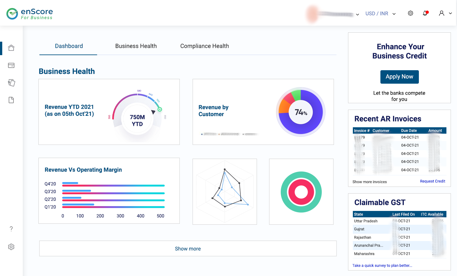Click Show more below the dashboard charts

(187, 248)
